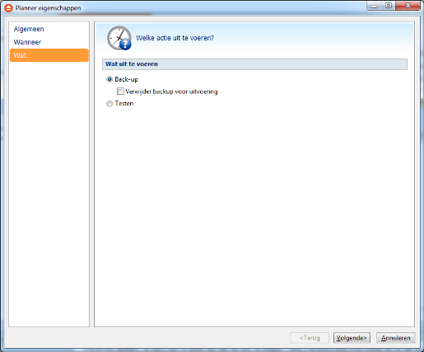This screenshot has width=424, height=352.
Task: Click the disabled <Terug button
Action: tap(310, 338)
